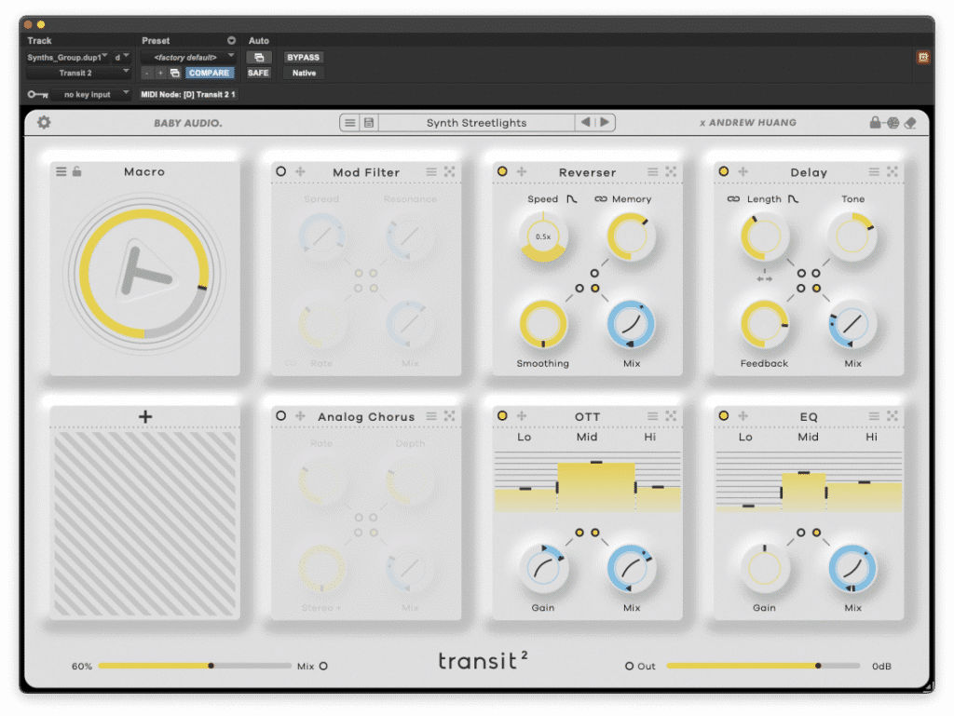This screenshot has width=954, height=716.
Task: Open the insert 'd' position dropdown
Action: pos(122,57)
